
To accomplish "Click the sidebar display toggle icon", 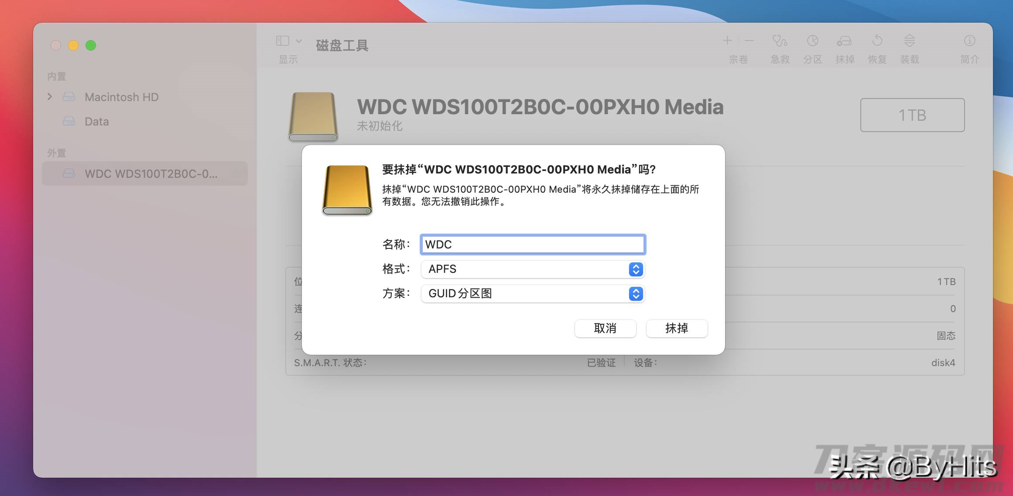I will coord(283,41).
